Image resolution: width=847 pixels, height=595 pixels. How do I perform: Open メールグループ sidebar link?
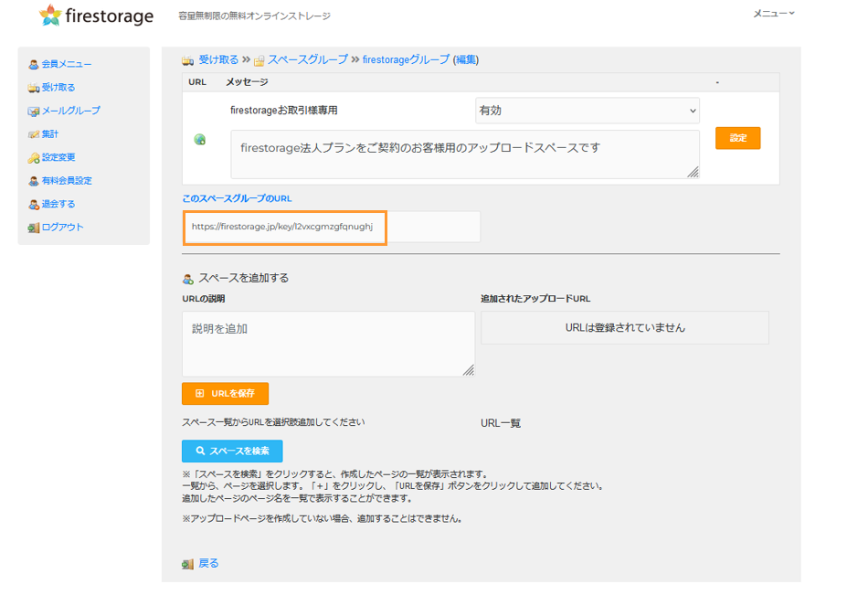[x=70, y=111]
